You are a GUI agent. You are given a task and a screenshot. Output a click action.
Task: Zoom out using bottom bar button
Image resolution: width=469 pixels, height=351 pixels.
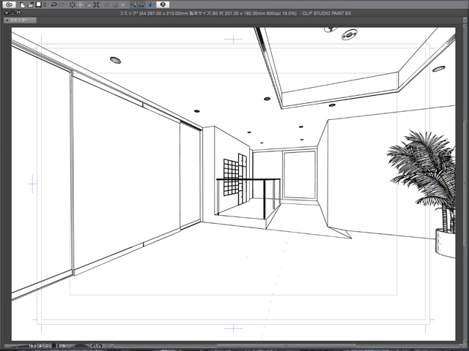pyautogui.click(x=40, y=346)
